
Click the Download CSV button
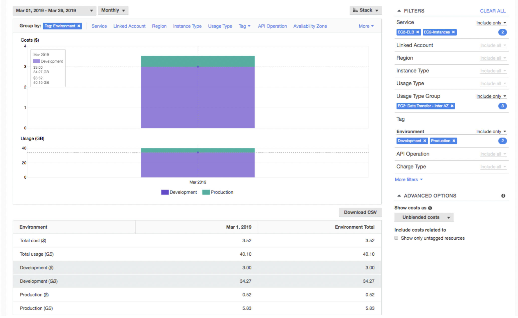click(x=360, y=212)
